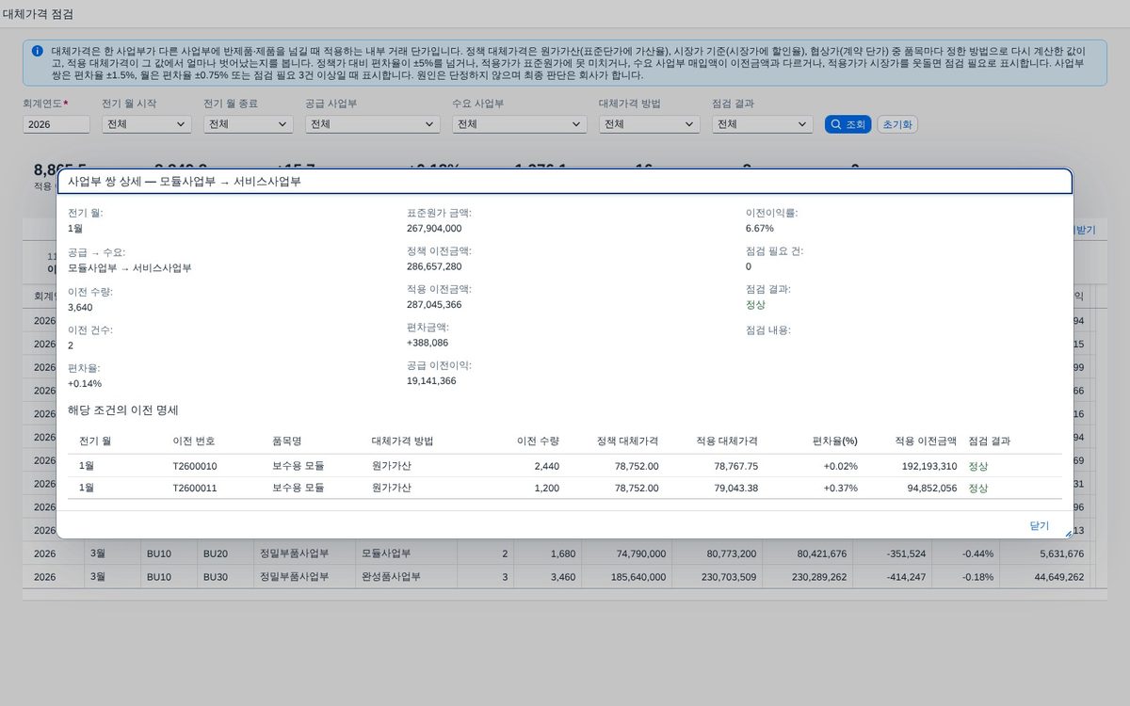Screen dimensions: 1130x706
Task: Click the 정상 status under 점검 결과 in detail
Action: [x=755, y=305]
